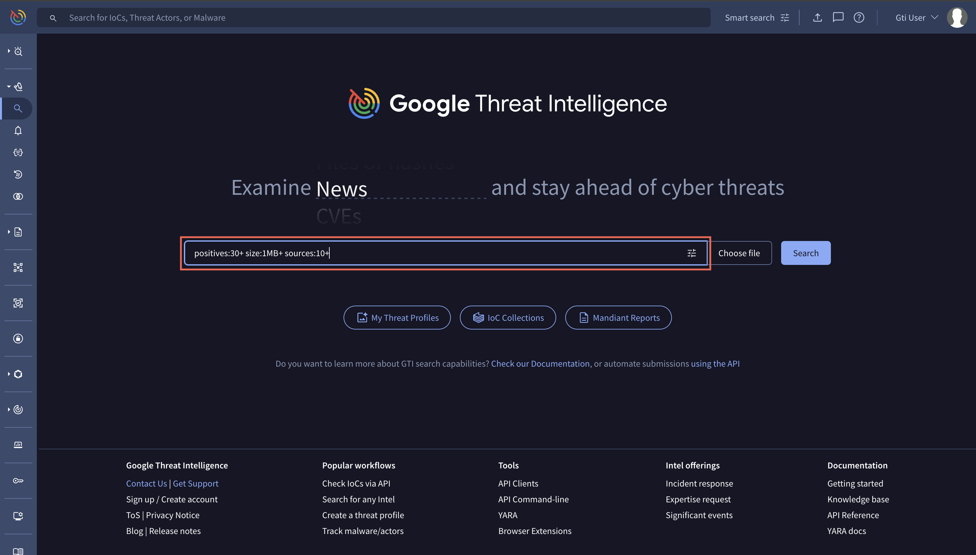Click the upload/submit file icon
The height and width of the screenshot is (555, 976).
pyautogui.click(x=817, y=17)
